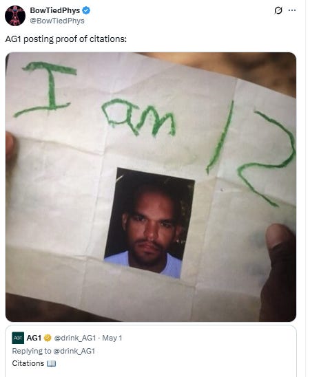Click the @BowTiedPhys handle
The height and width of the screenshot is (377, 310).
point(57,21)
